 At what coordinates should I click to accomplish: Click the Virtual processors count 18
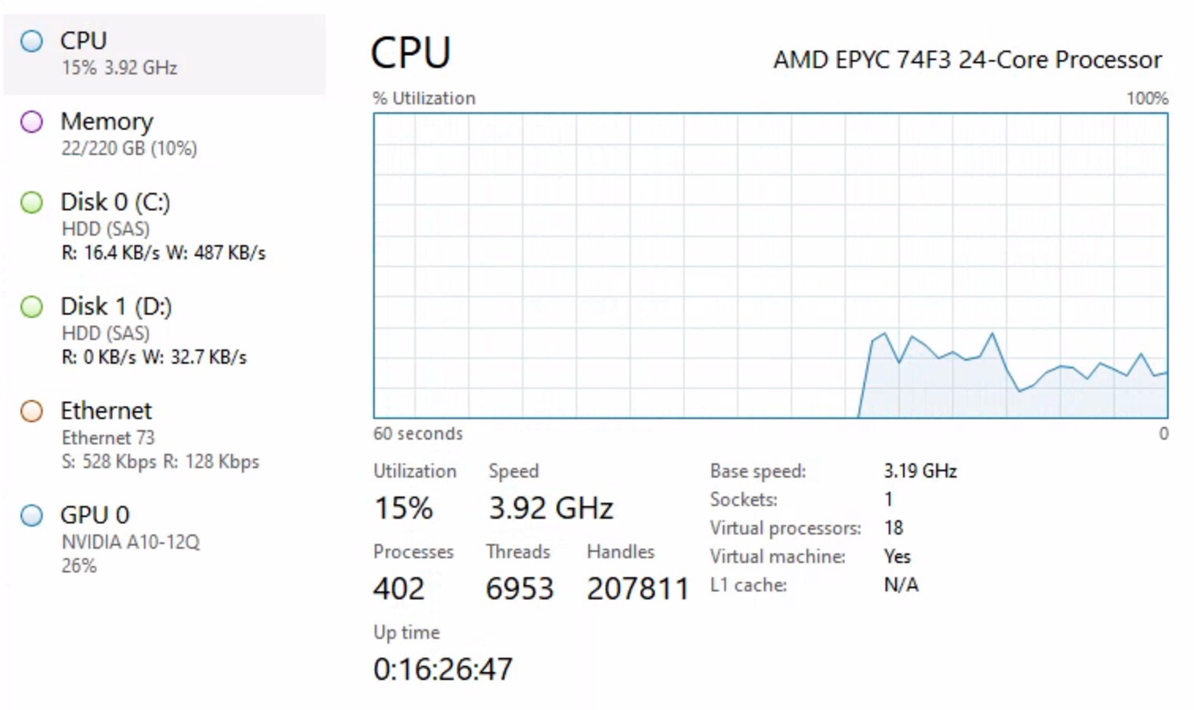[x=894, y=528]
